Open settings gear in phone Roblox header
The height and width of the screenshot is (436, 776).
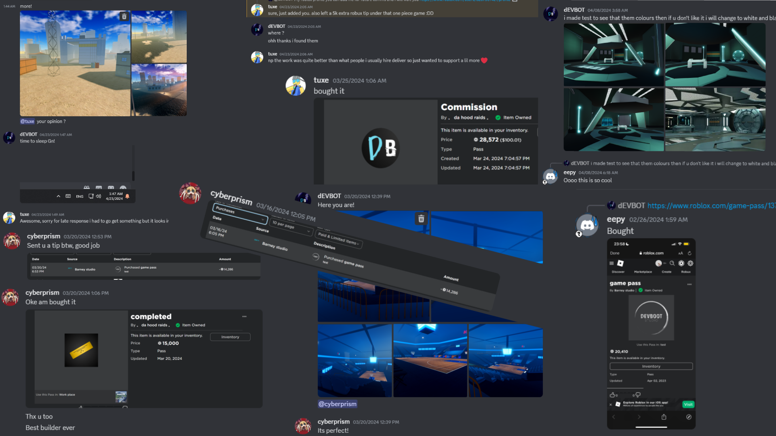pos(690,263)
